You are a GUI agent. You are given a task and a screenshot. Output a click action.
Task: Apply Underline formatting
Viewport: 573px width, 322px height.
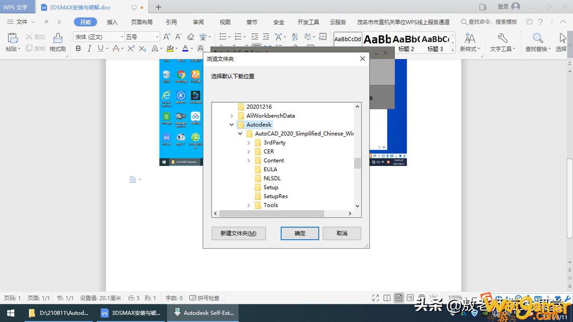click(100, 49)
